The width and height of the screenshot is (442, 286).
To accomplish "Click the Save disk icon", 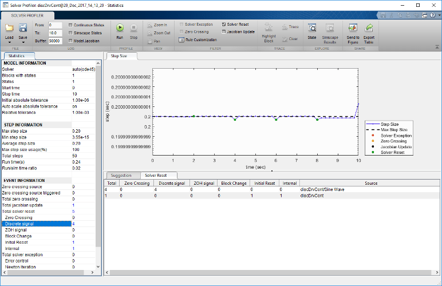I will tap(23, 27).
